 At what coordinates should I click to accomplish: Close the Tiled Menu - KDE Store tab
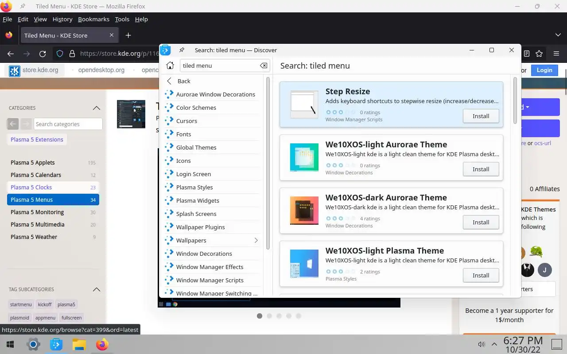[112, 35]
